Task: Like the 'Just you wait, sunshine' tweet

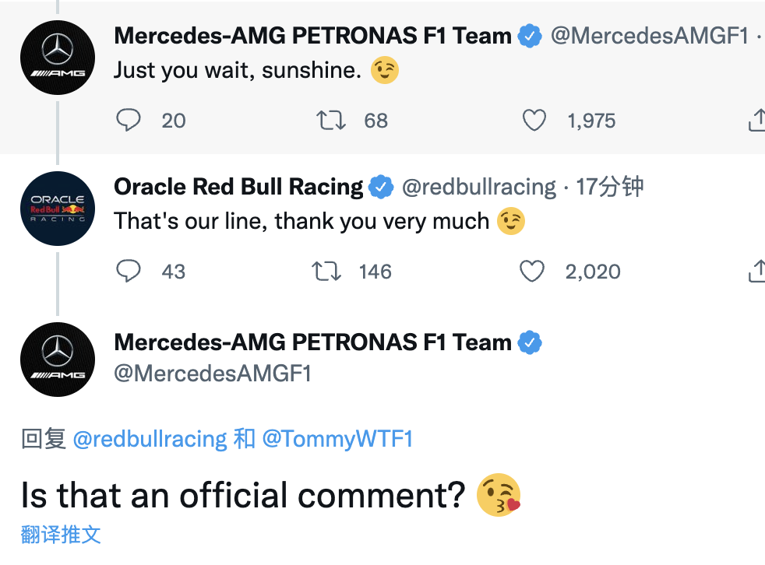Action: click(534, 120)
